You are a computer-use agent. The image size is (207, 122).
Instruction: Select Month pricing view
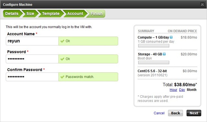[191, 90]
